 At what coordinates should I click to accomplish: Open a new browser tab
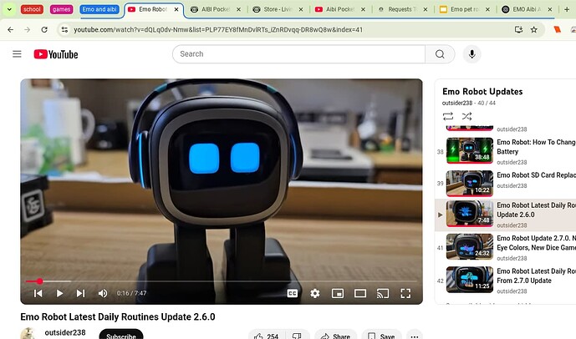click(567, 9)
